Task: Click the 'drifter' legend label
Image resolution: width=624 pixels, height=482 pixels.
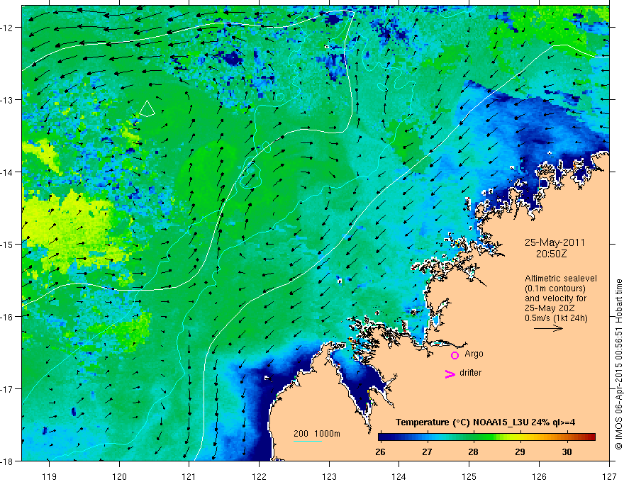Action: 470,373
